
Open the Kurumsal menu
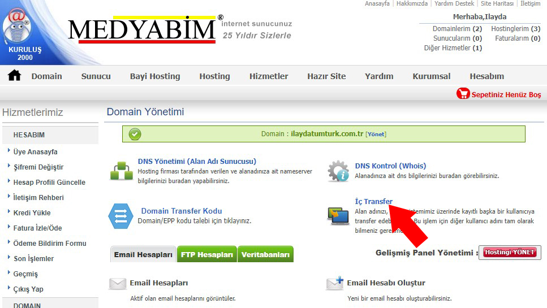[x=432, y=76]
